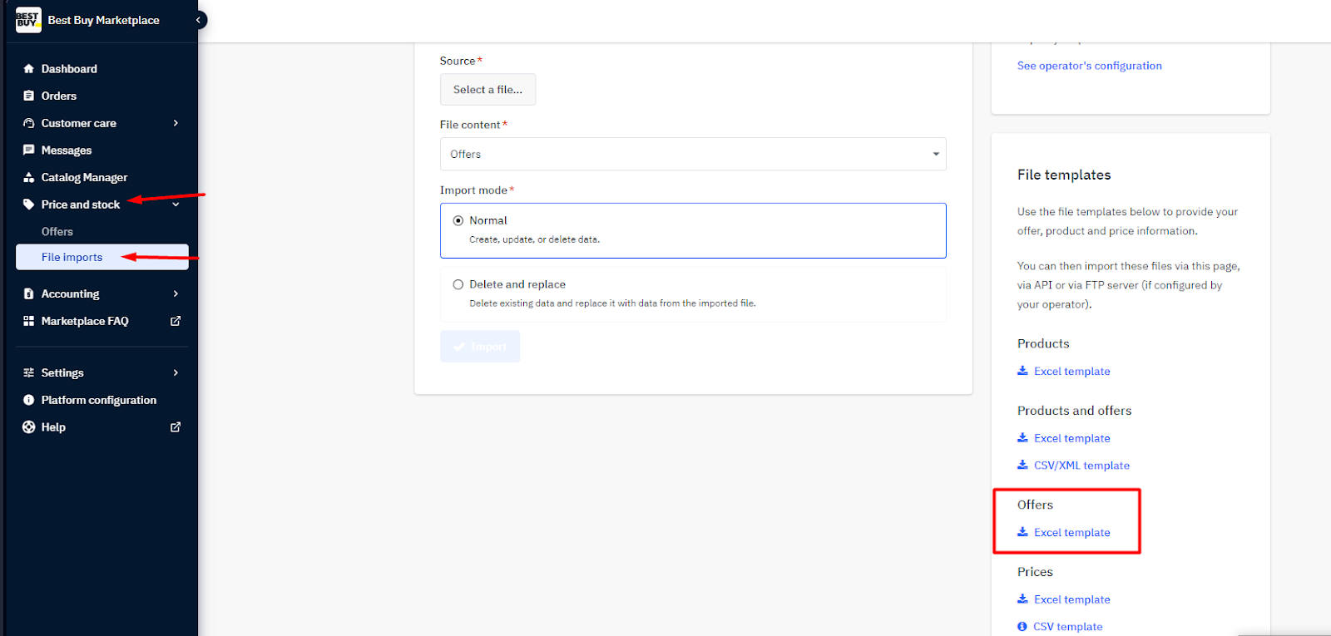Click the Dashboard home icon
Image resolution: width=1331 pixels, height=636 pixels.
point(29,69)
